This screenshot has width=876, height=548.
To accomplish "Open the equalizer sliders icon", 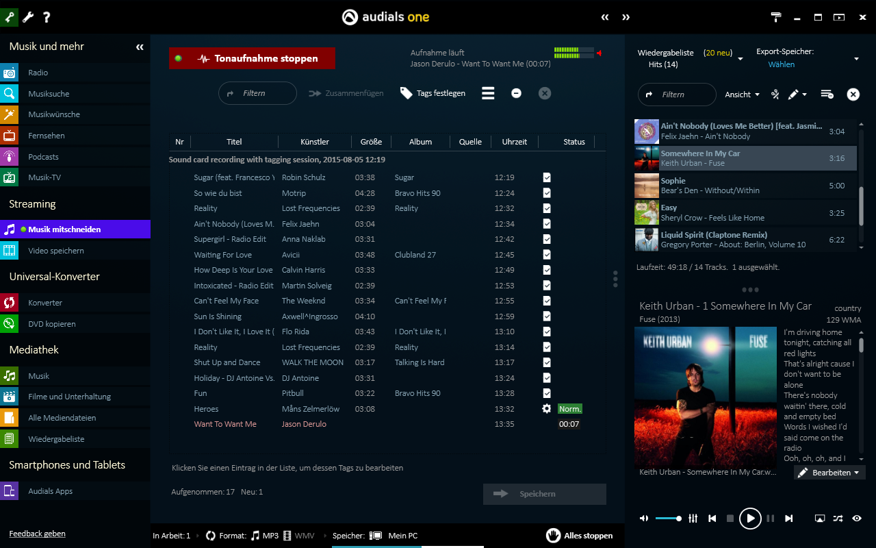I will pyautogui.click(x=693, y=519).
